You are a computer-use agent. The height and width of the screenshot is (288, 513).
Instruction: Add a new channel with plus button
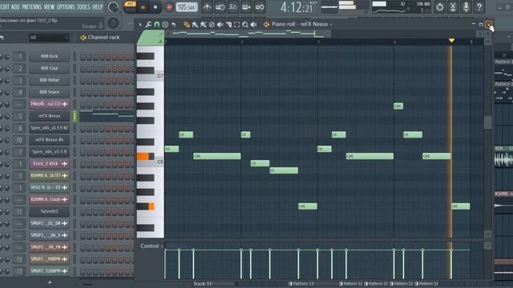click(50, 282)
